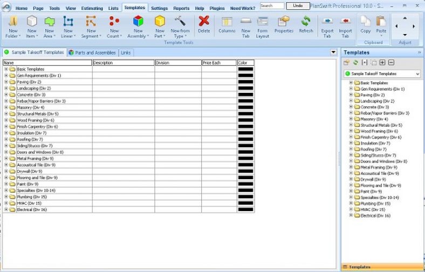Collapse all with minus icon in Templates panel

coord(391,63)
